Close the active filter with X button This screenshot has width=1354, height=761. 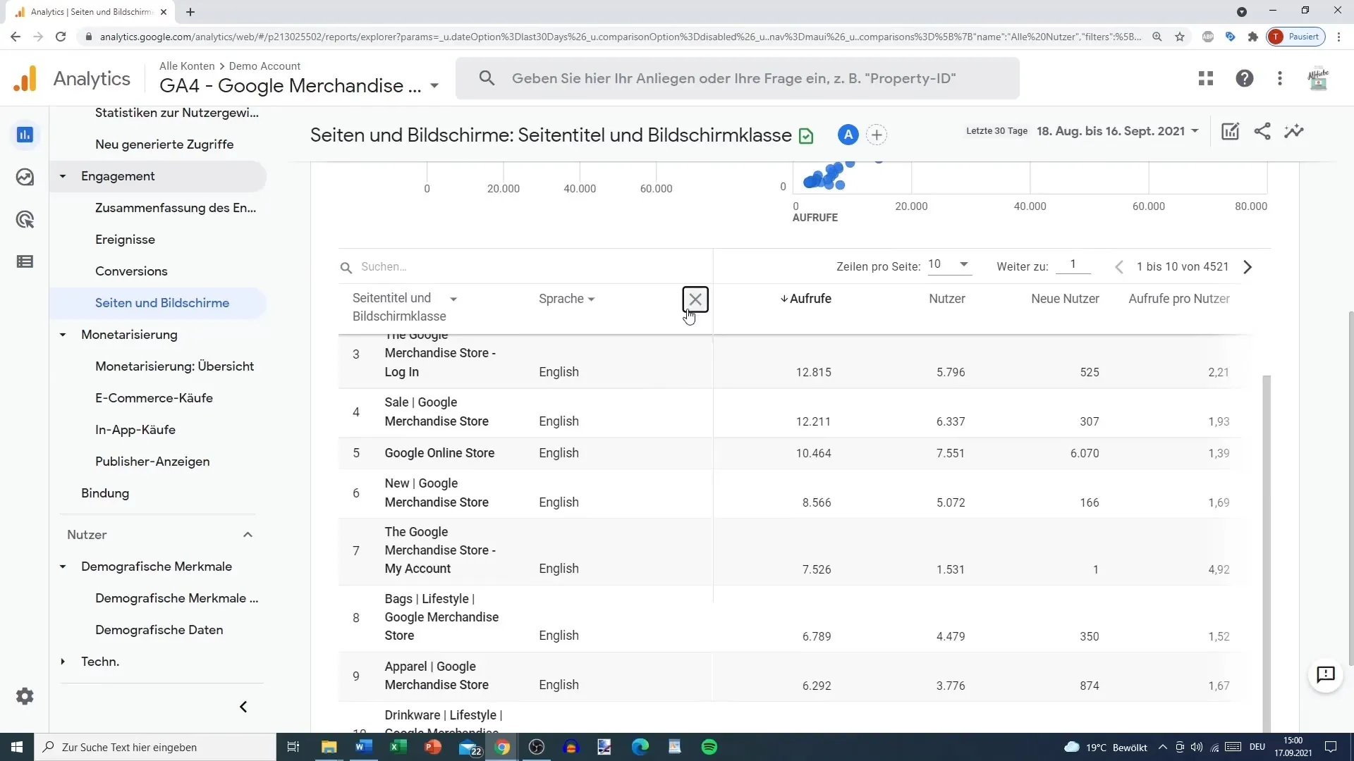pos(695,298)
